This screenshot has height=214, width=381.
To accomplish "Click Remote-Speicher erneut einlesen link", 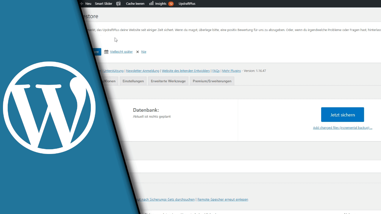I will pyautogui.click(x=223, y=199).
